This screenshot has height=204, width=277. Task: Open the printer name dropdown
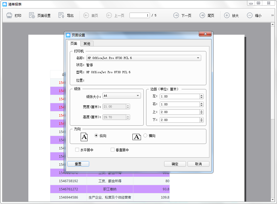coord(198,58)
